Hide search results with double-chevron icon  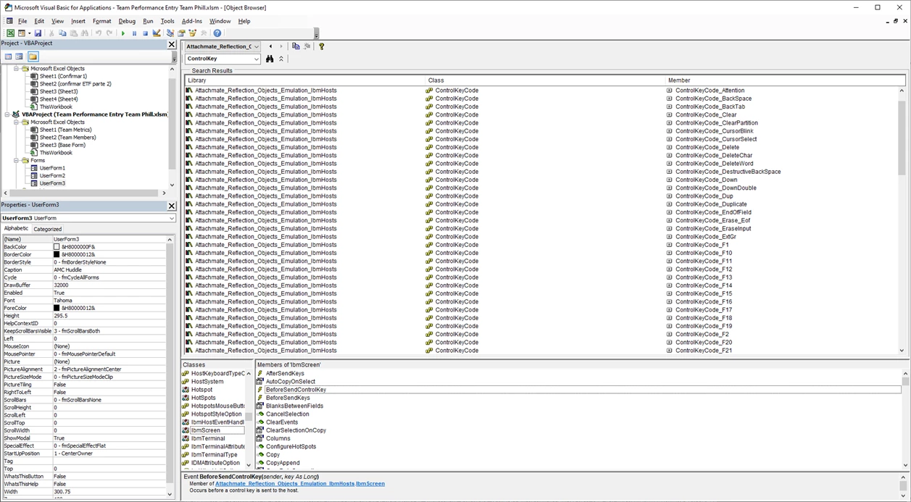point(281,59)
